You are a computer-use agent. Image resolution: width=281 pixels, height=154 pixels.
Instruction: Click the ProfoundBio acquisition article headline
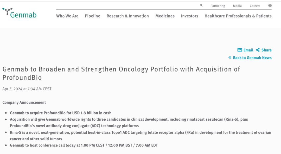(121, 73)
